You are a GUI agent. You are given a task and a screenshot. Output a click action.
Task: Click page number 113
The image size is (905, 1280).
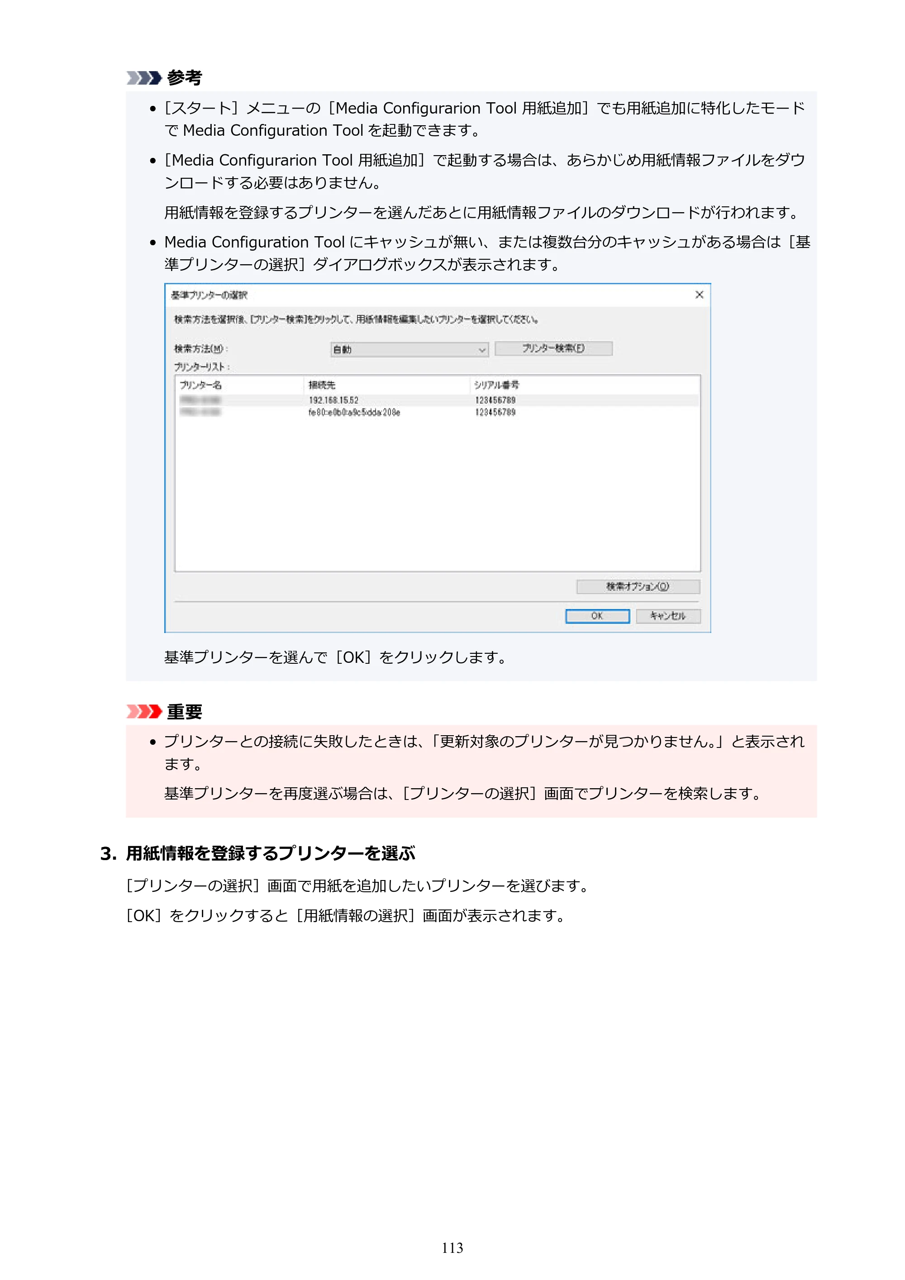(x=452, y=1248)
